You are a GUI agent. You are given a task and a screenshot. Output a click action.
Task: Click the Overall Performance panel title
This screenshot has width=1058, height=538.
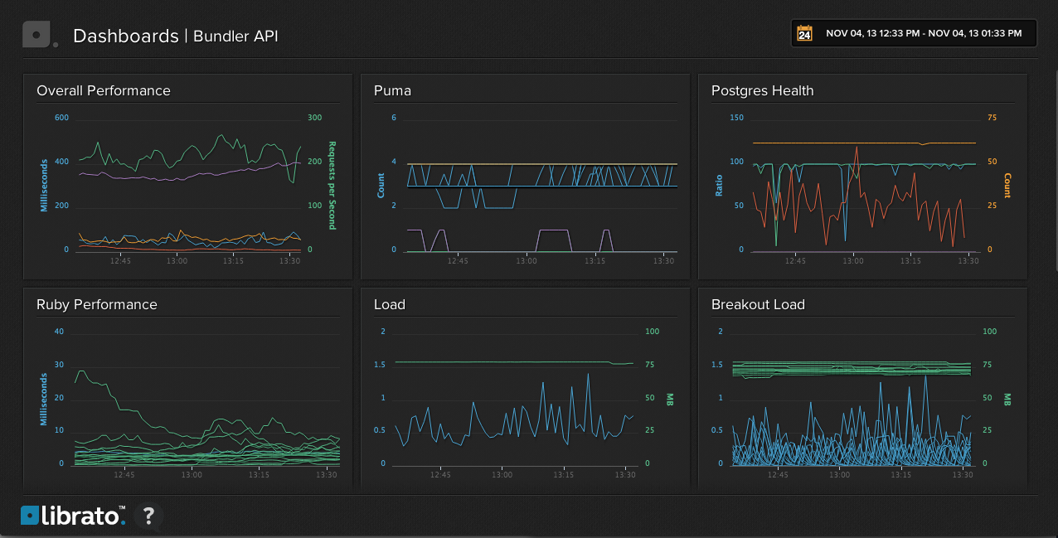coord(104,91)
